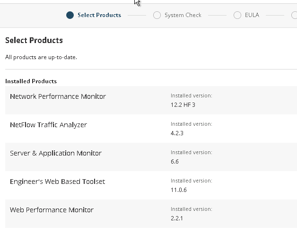Image resolution: width=297 pixels, height=252 pixels.
Task: Click the 'All products are up-to-date' message
Action: pyautogui.click(x=41, y=57)
